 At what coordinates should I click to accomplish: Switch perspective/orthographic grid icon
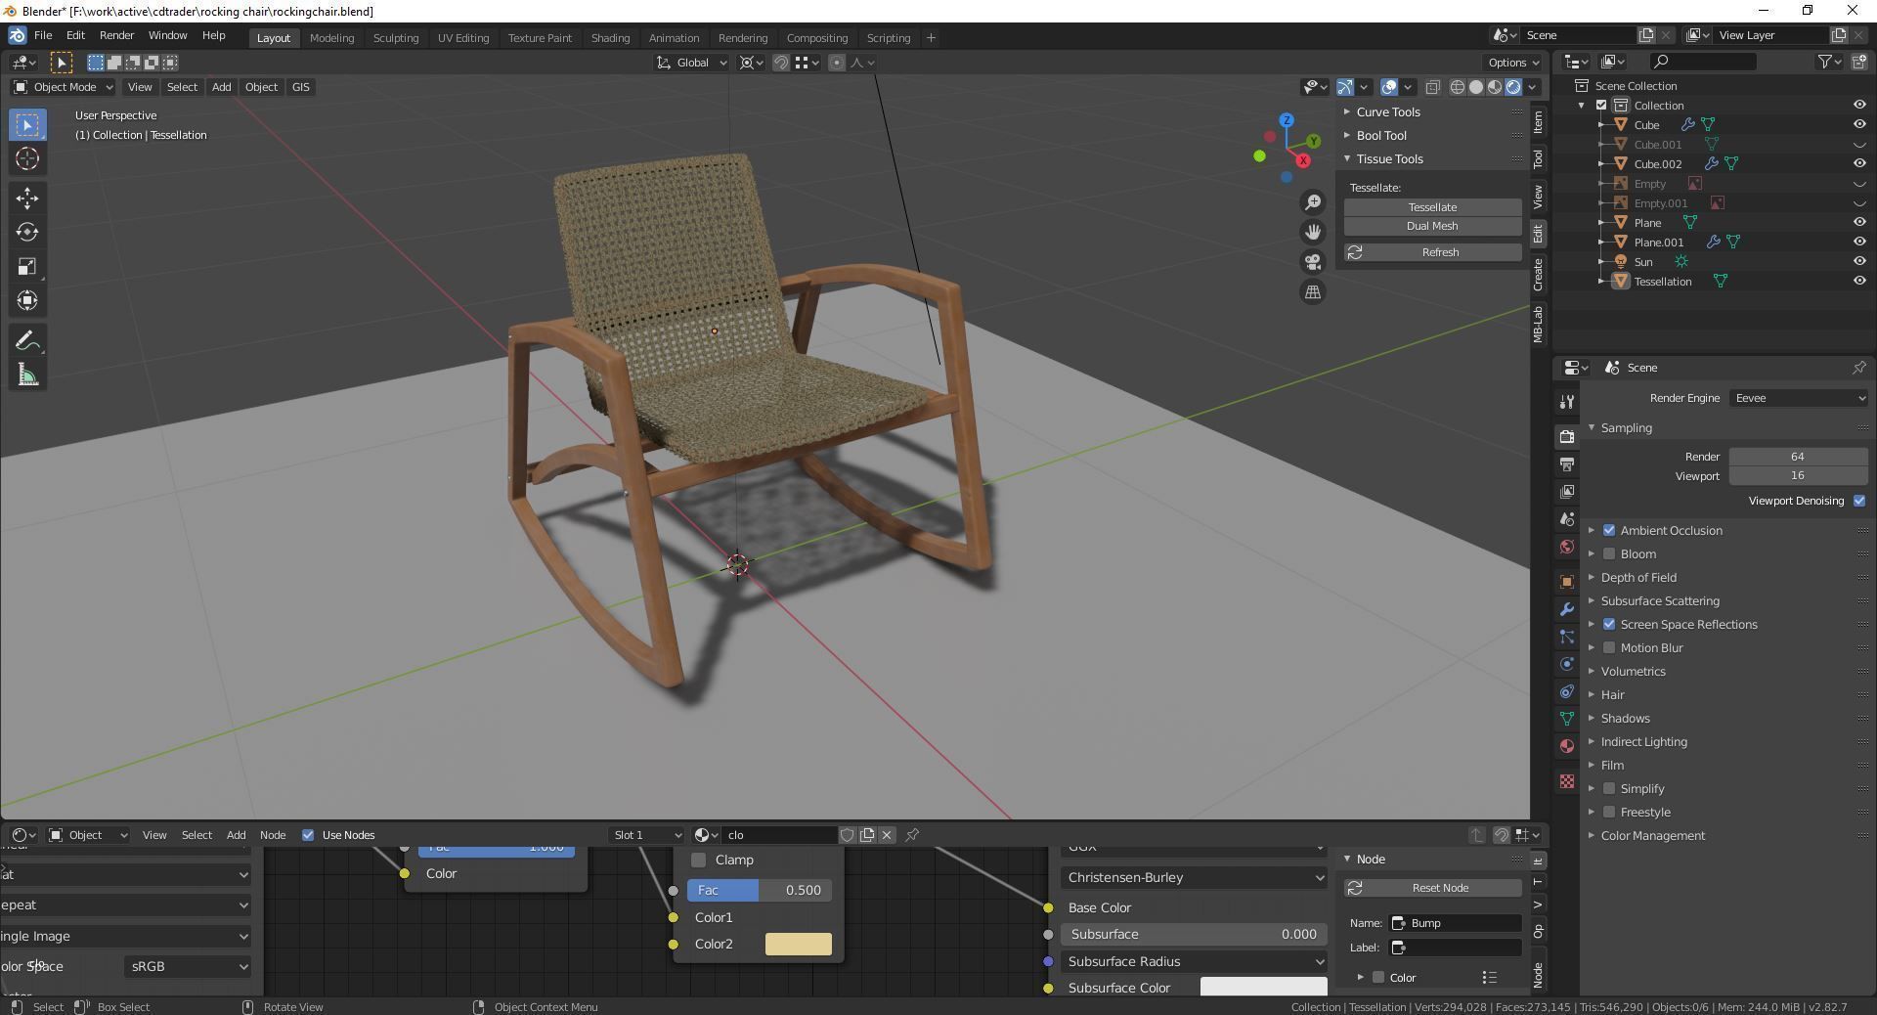(1313, 291)
